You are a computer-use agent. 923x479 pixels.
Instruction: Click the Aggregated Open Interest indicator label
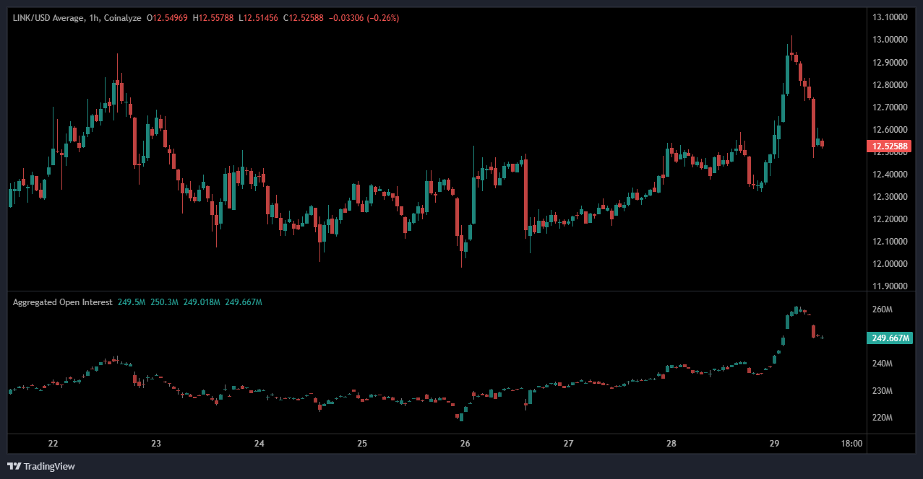[x=62, y=302]
